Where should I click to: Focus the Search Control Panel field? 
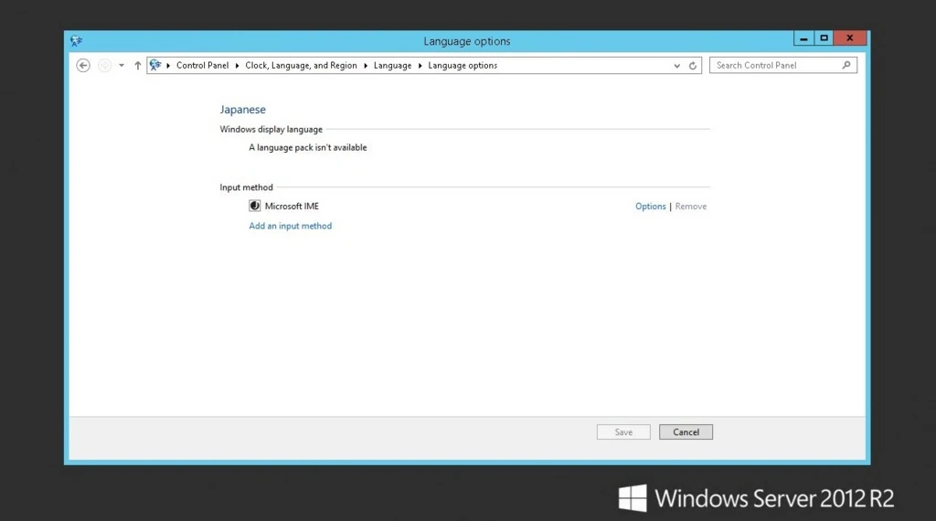pos(782,65)
